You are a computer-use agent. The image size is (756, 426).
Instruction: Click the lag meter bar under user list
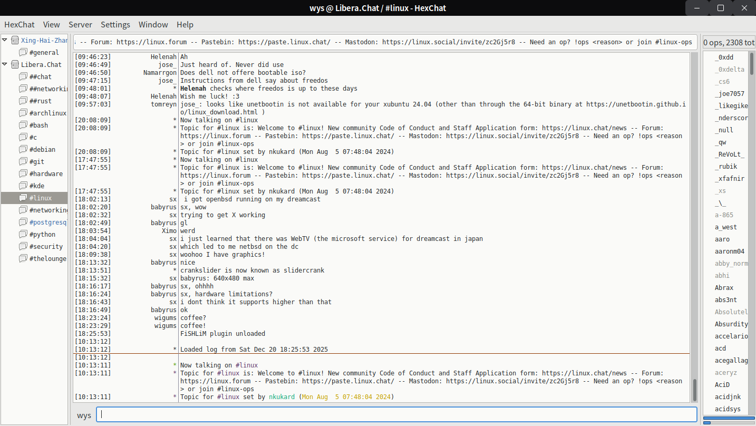coord(728,419)
